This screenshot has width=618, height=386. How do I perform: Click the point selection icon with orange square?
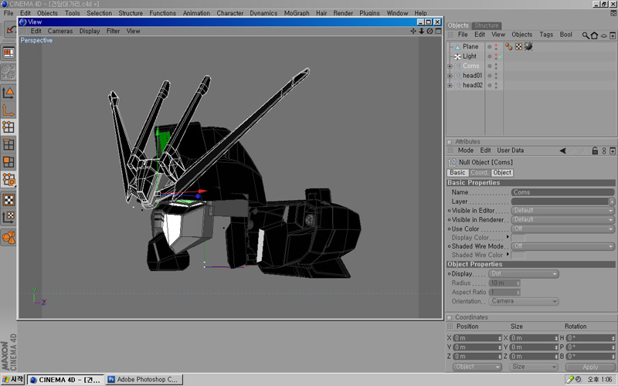pos(8,180)
